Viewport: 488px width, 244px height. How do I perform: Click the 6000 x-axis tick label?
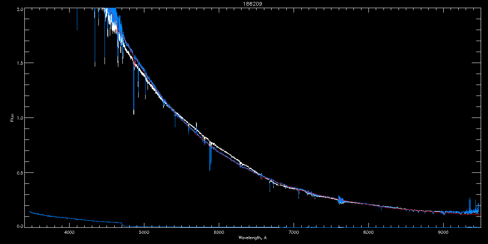(x=219, y=233)
